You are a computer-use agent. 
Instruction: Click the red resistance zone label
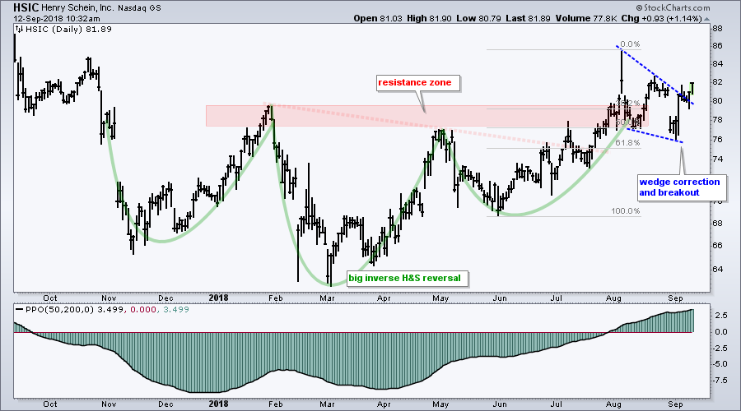[414, 82]
